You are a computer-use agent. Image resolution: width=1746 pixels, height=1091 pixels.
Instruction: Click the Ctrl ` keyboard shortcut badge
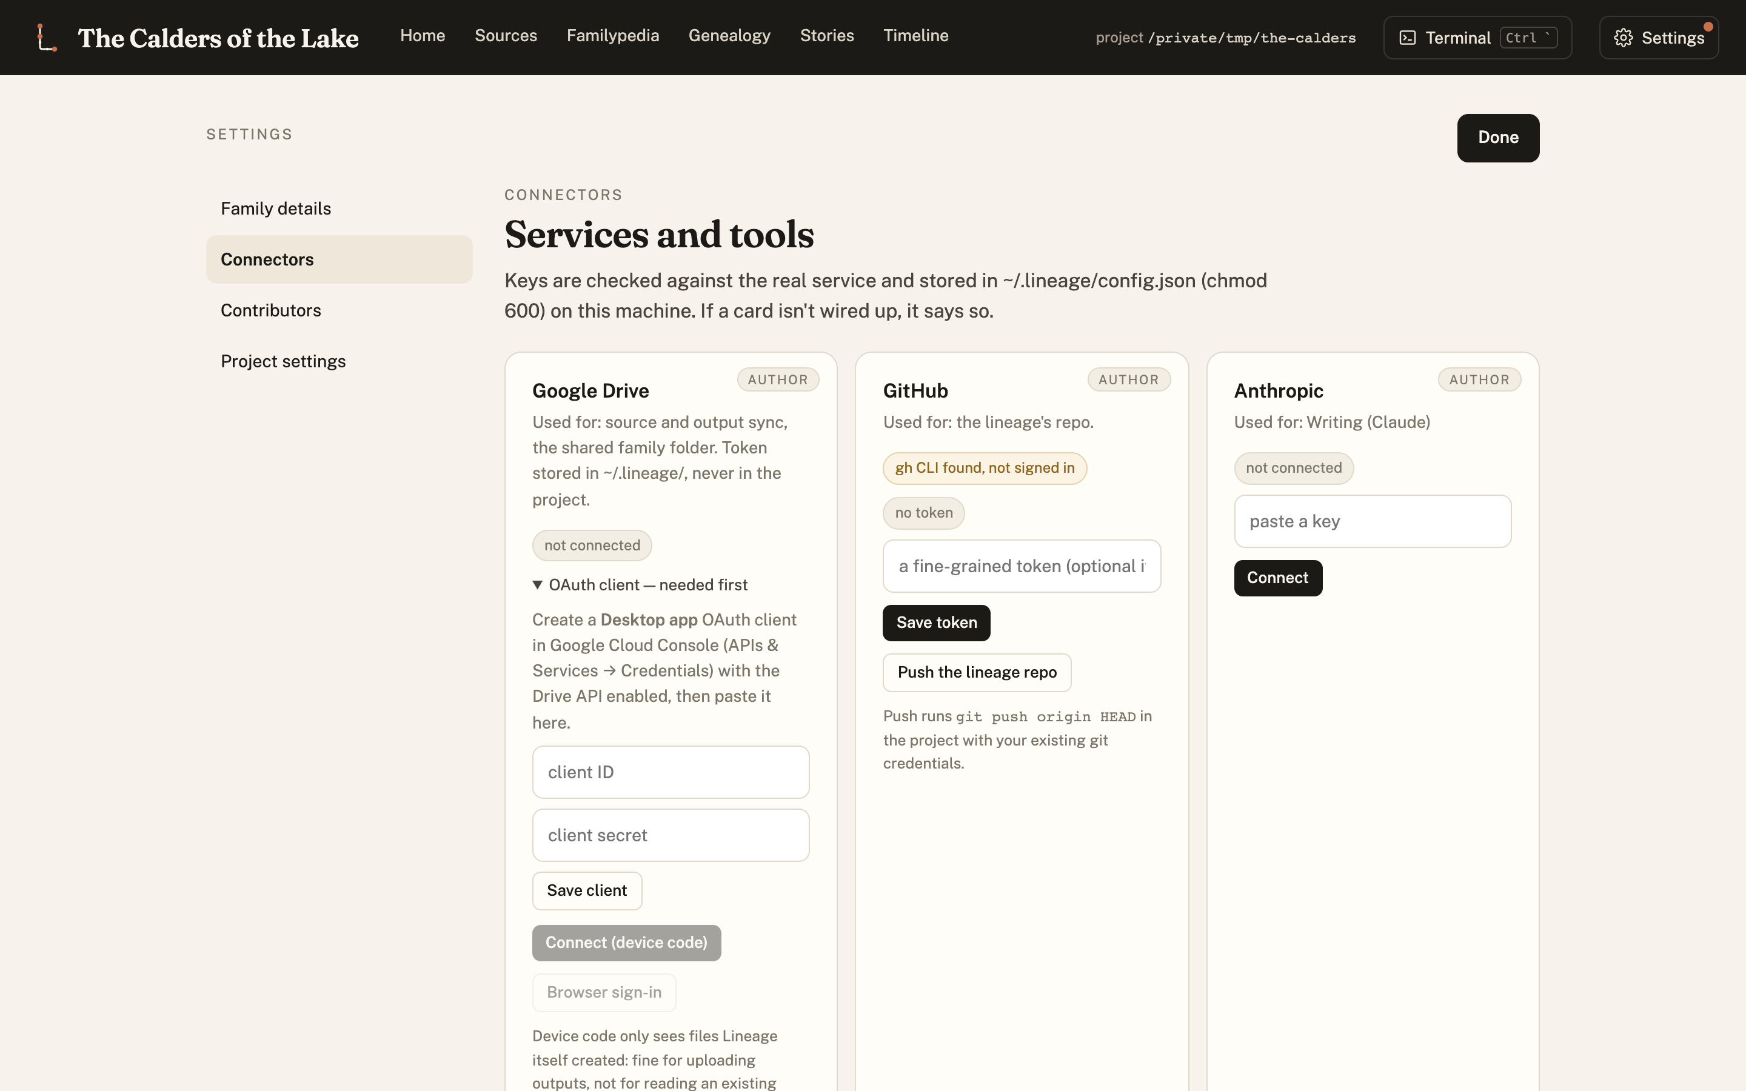[x=1528, y=38]
